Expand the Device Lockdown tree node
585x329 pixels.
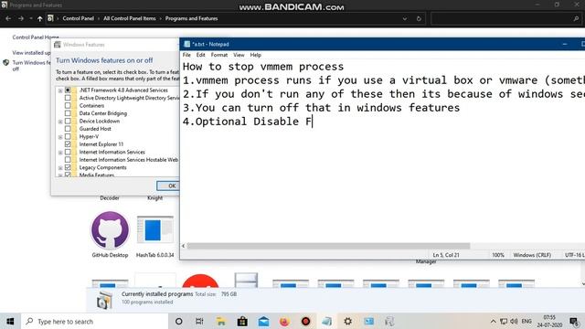click(60, 122)
